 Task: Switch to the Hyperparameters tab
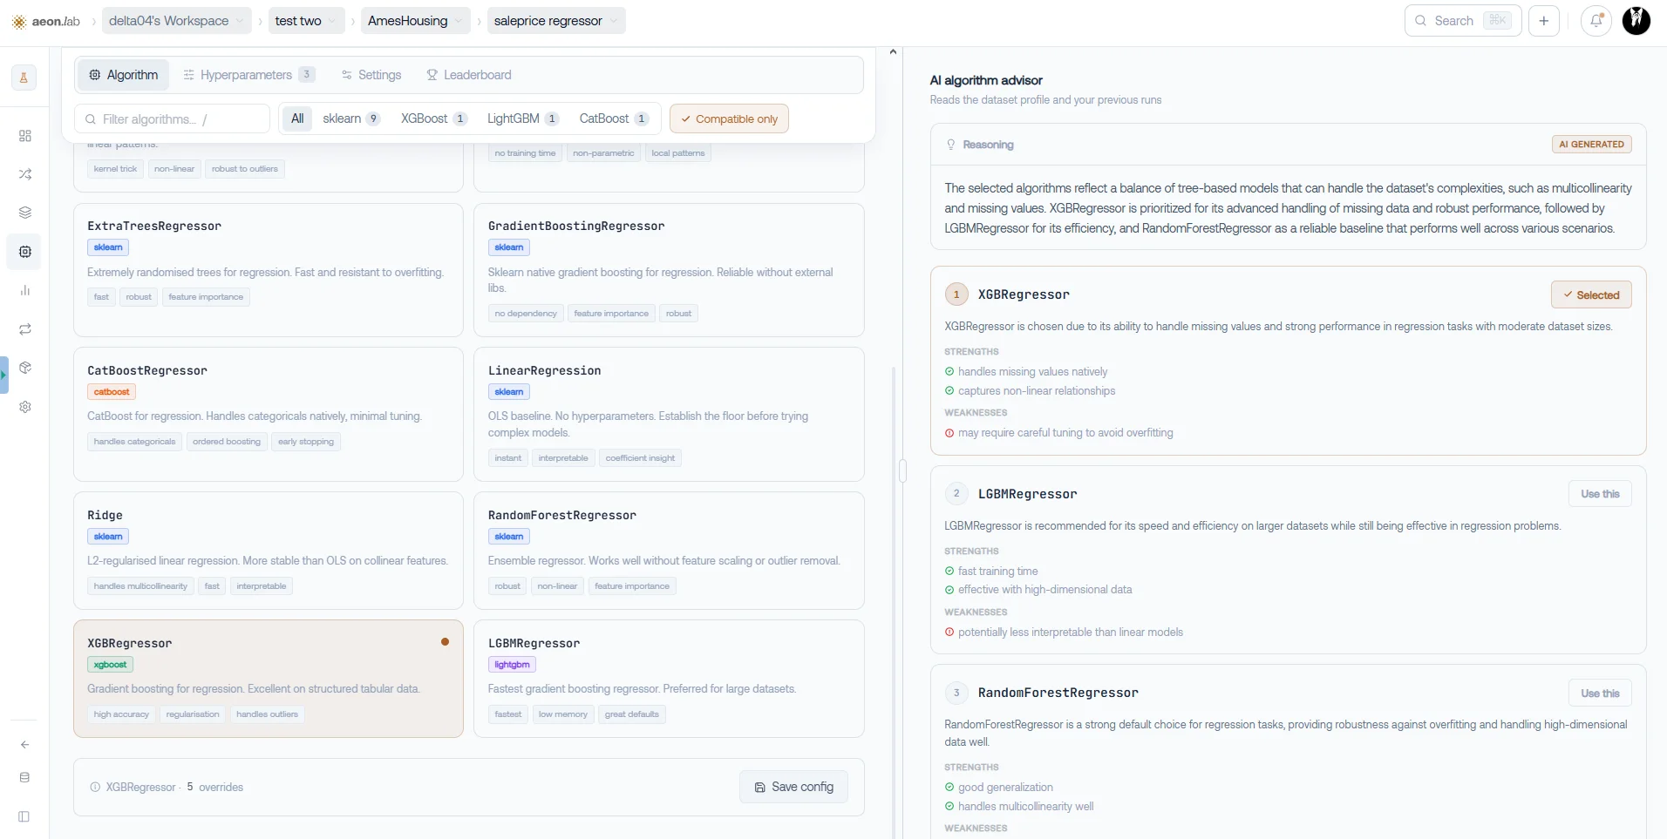249,75
